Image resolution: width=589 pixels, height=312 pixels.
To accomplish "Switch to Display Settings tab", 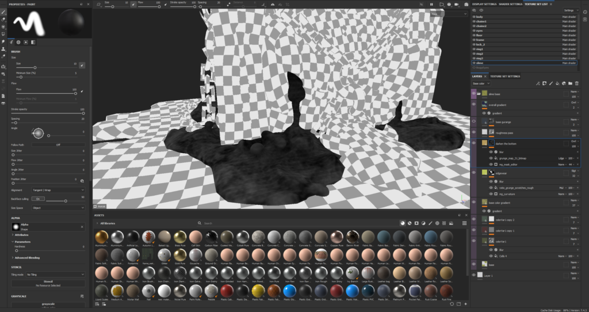I will [484, 4].
